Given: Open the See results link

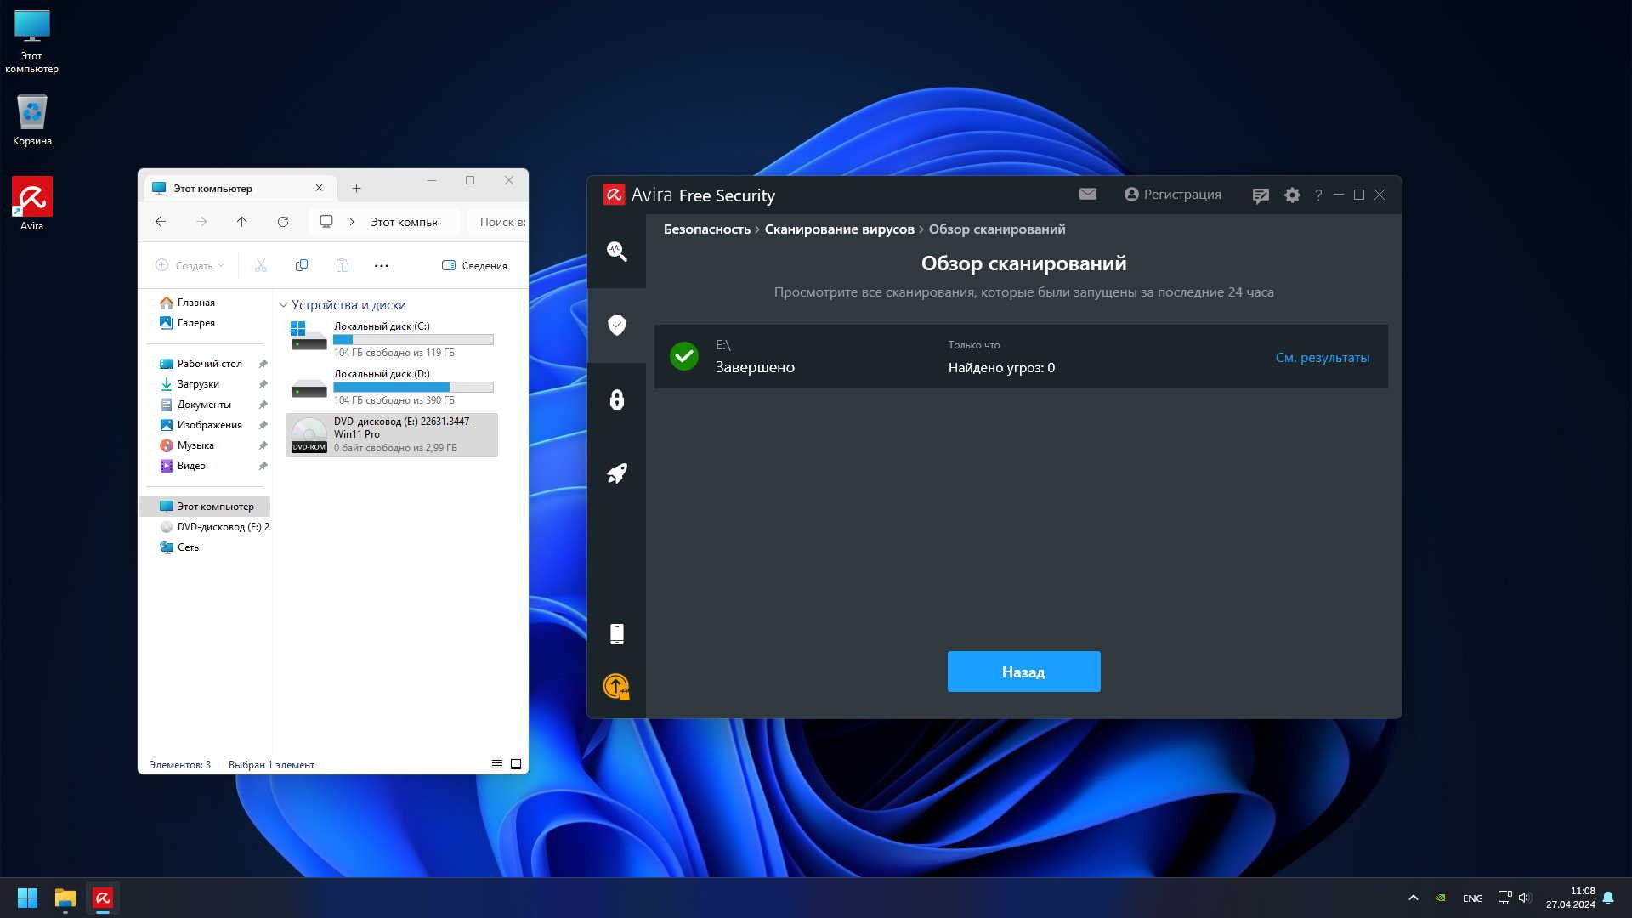Looking at the screenshot, I should coord(1322,358).
